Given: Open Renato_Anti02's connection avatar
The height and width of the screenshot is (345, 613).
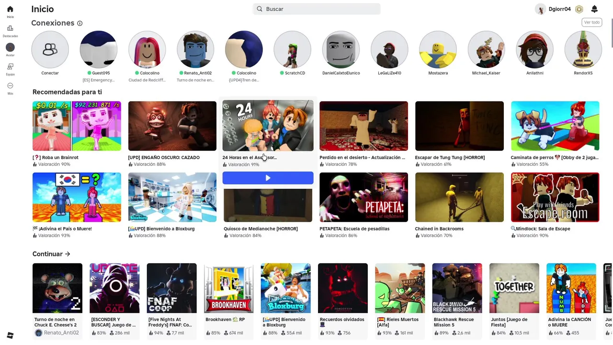Looking at the screenshot, I should pos(195,49).
